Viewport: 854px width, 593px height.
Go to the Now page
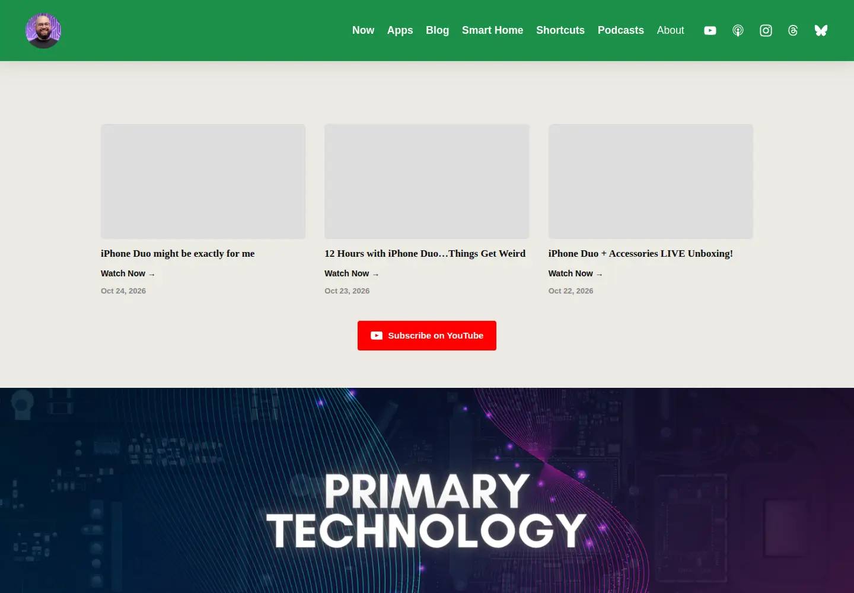pyautogui.click(x=363, y=30)
